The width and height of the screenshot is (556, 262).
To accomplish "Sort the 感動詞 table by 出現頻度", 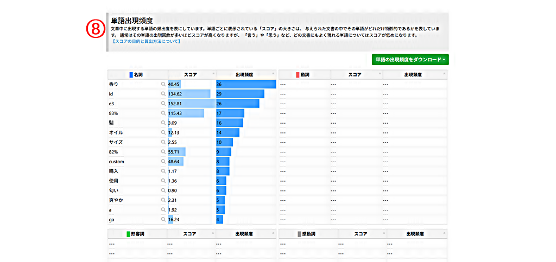I will click(x=417, y=234).
